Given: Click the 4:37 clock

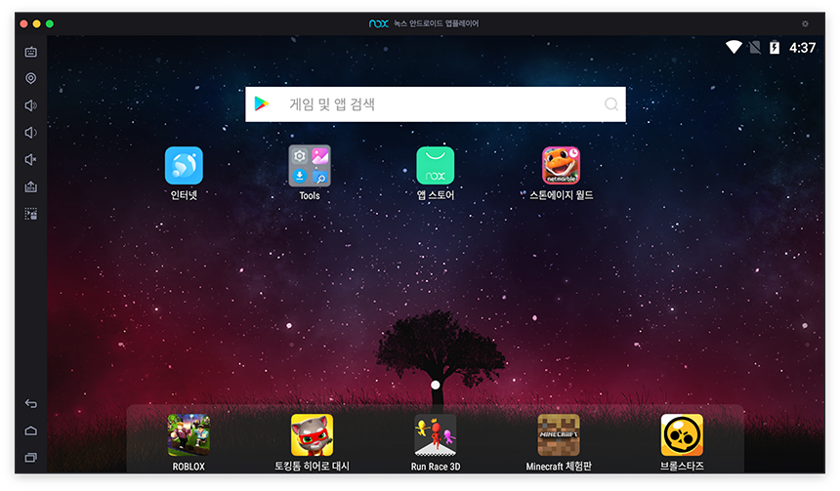Looking at the screenshot, I should [802, 48].
